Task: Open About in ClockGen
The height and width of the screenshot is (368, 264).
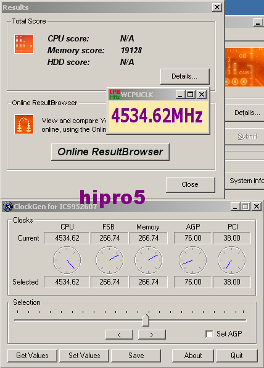Action: (193, 356)
